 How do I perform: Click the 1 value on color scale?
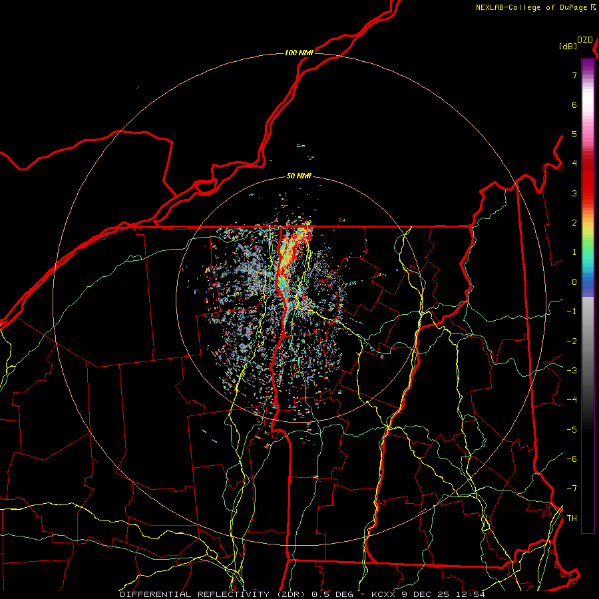pyautogui.click(x=574, y=252)
